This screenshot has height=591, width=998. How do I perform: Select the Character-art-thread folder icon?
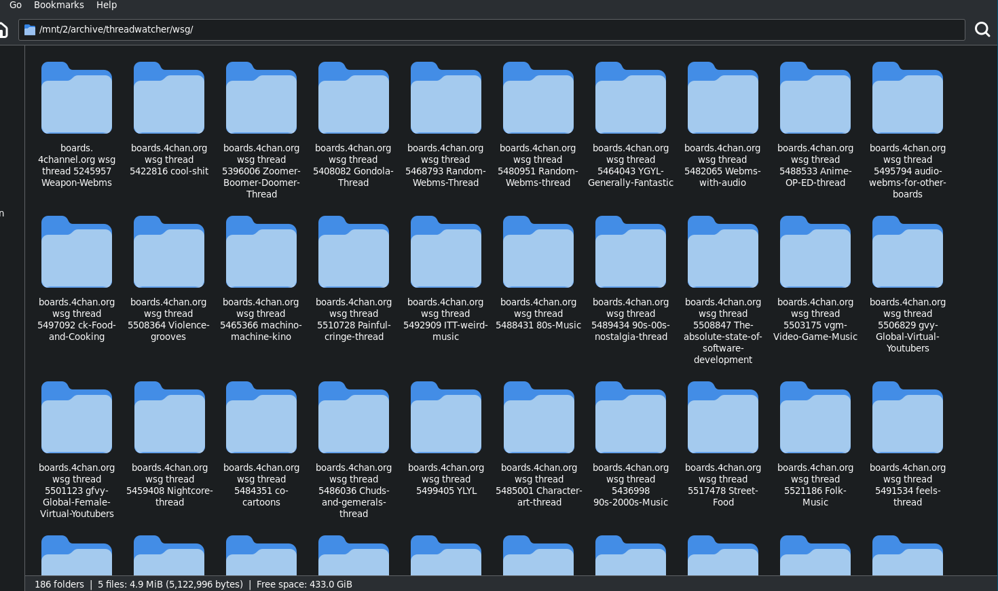pyautogui.click(x=538, y=417)
